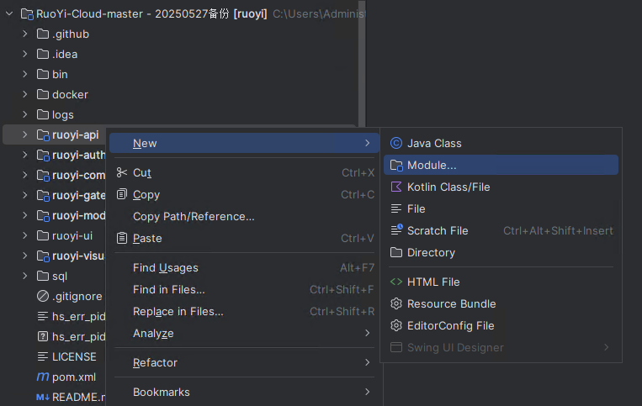Click the Maven icon of pom.xml
642x406 pixels.
tap(43, 377)
